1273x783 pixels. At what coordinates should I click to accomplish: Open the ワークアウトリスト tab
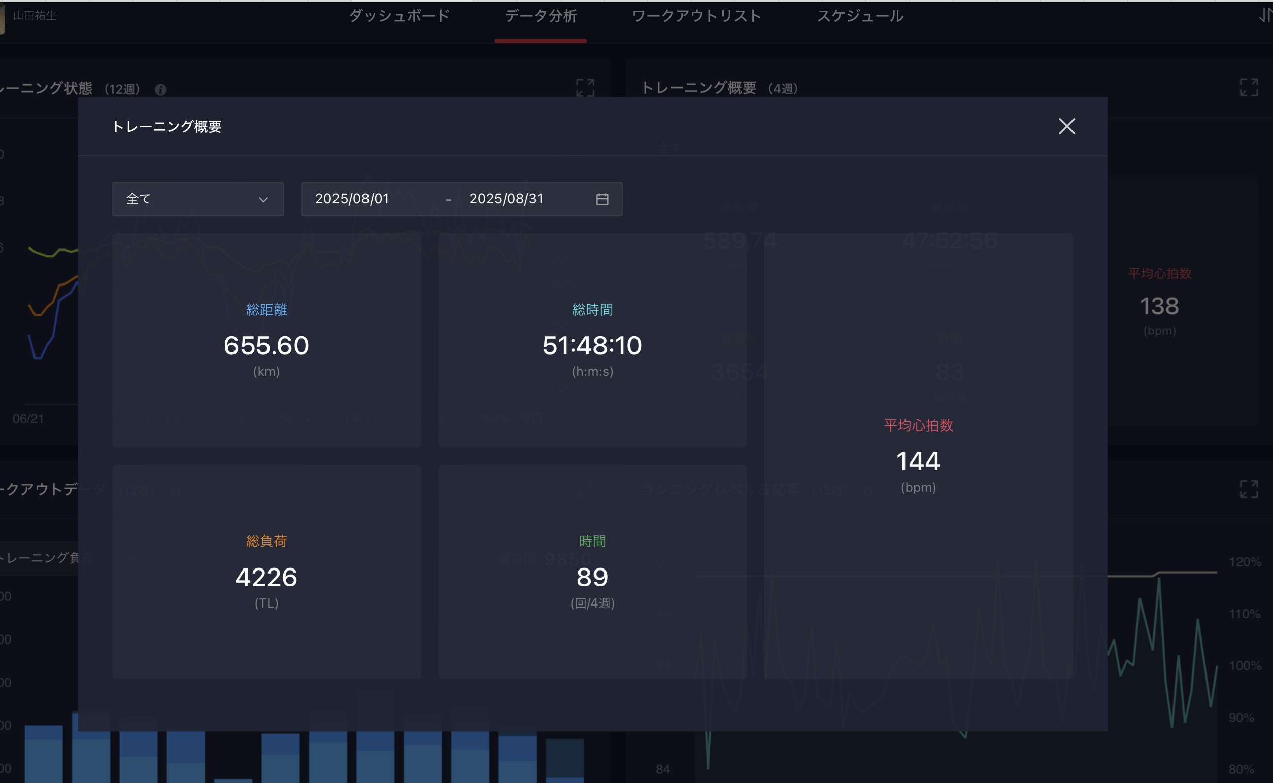pyautogui.click(x=696, y=16)
